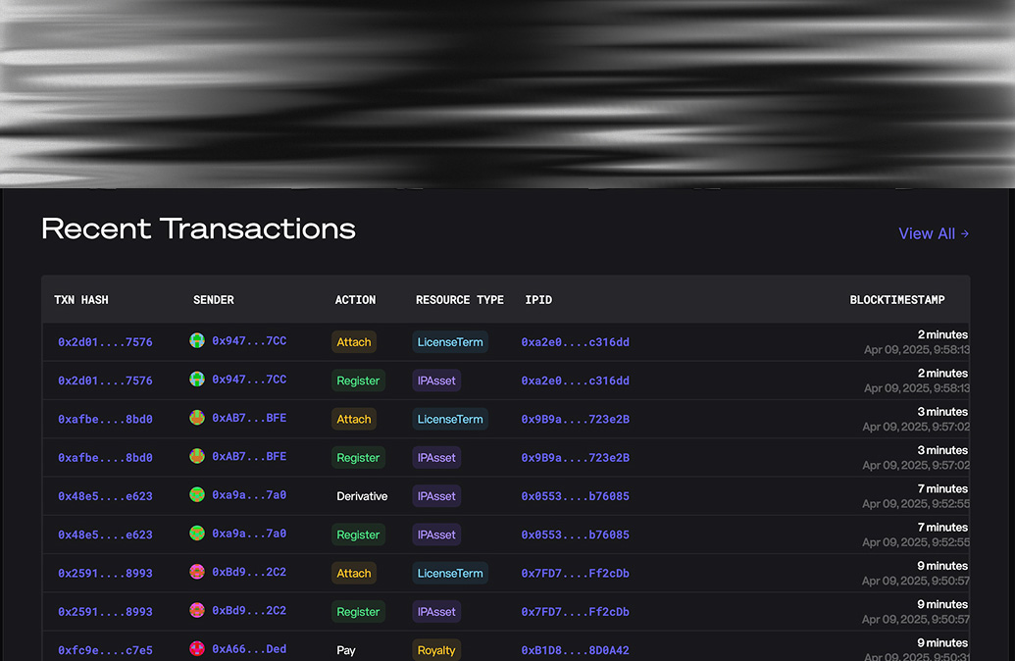Click the arrow icon next to View All
The width and height of the screenshot is (1015, 661).
(965, 233)
